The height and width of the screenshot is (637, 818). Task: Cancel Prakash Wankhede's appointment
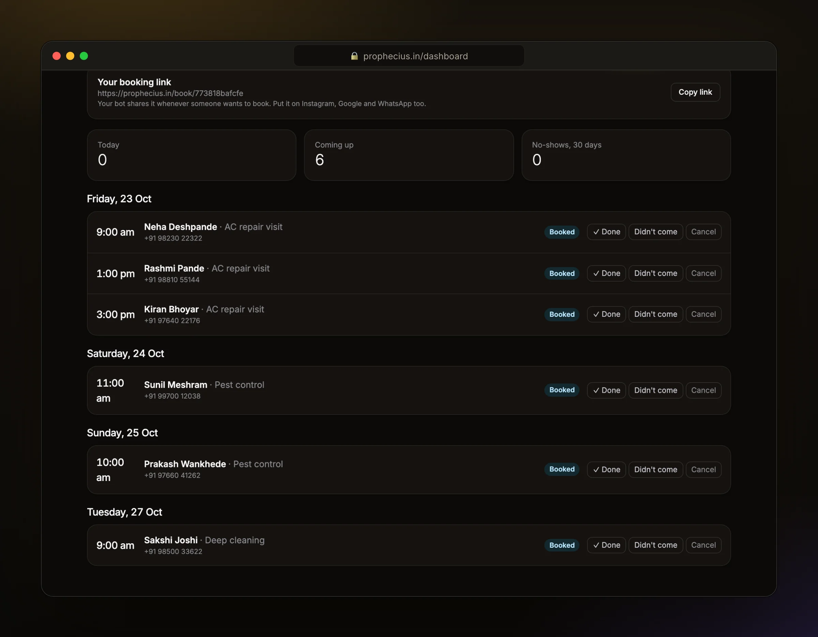tap(703, 469)
